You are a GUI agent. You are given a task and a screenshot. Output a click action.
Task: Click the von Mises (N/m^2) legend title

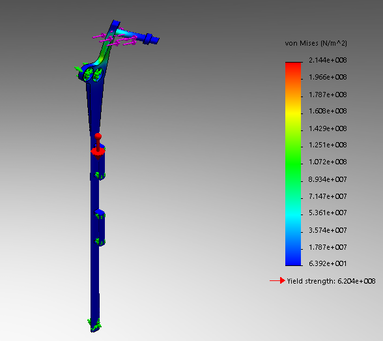tap(316, 44)
